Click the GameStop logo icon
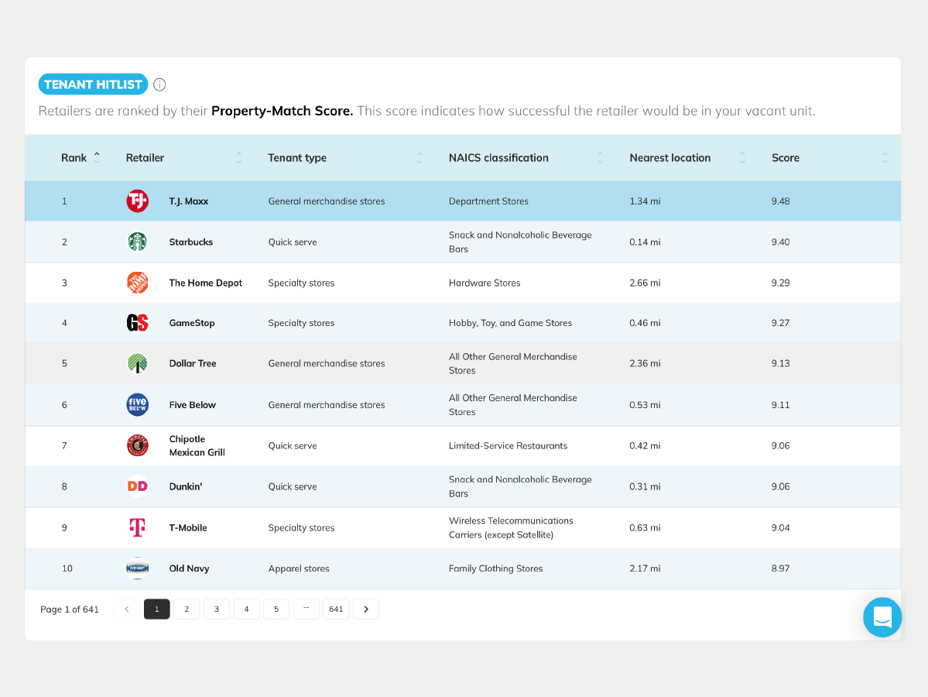This screenshot has height=697, width=928. [137, 322]
